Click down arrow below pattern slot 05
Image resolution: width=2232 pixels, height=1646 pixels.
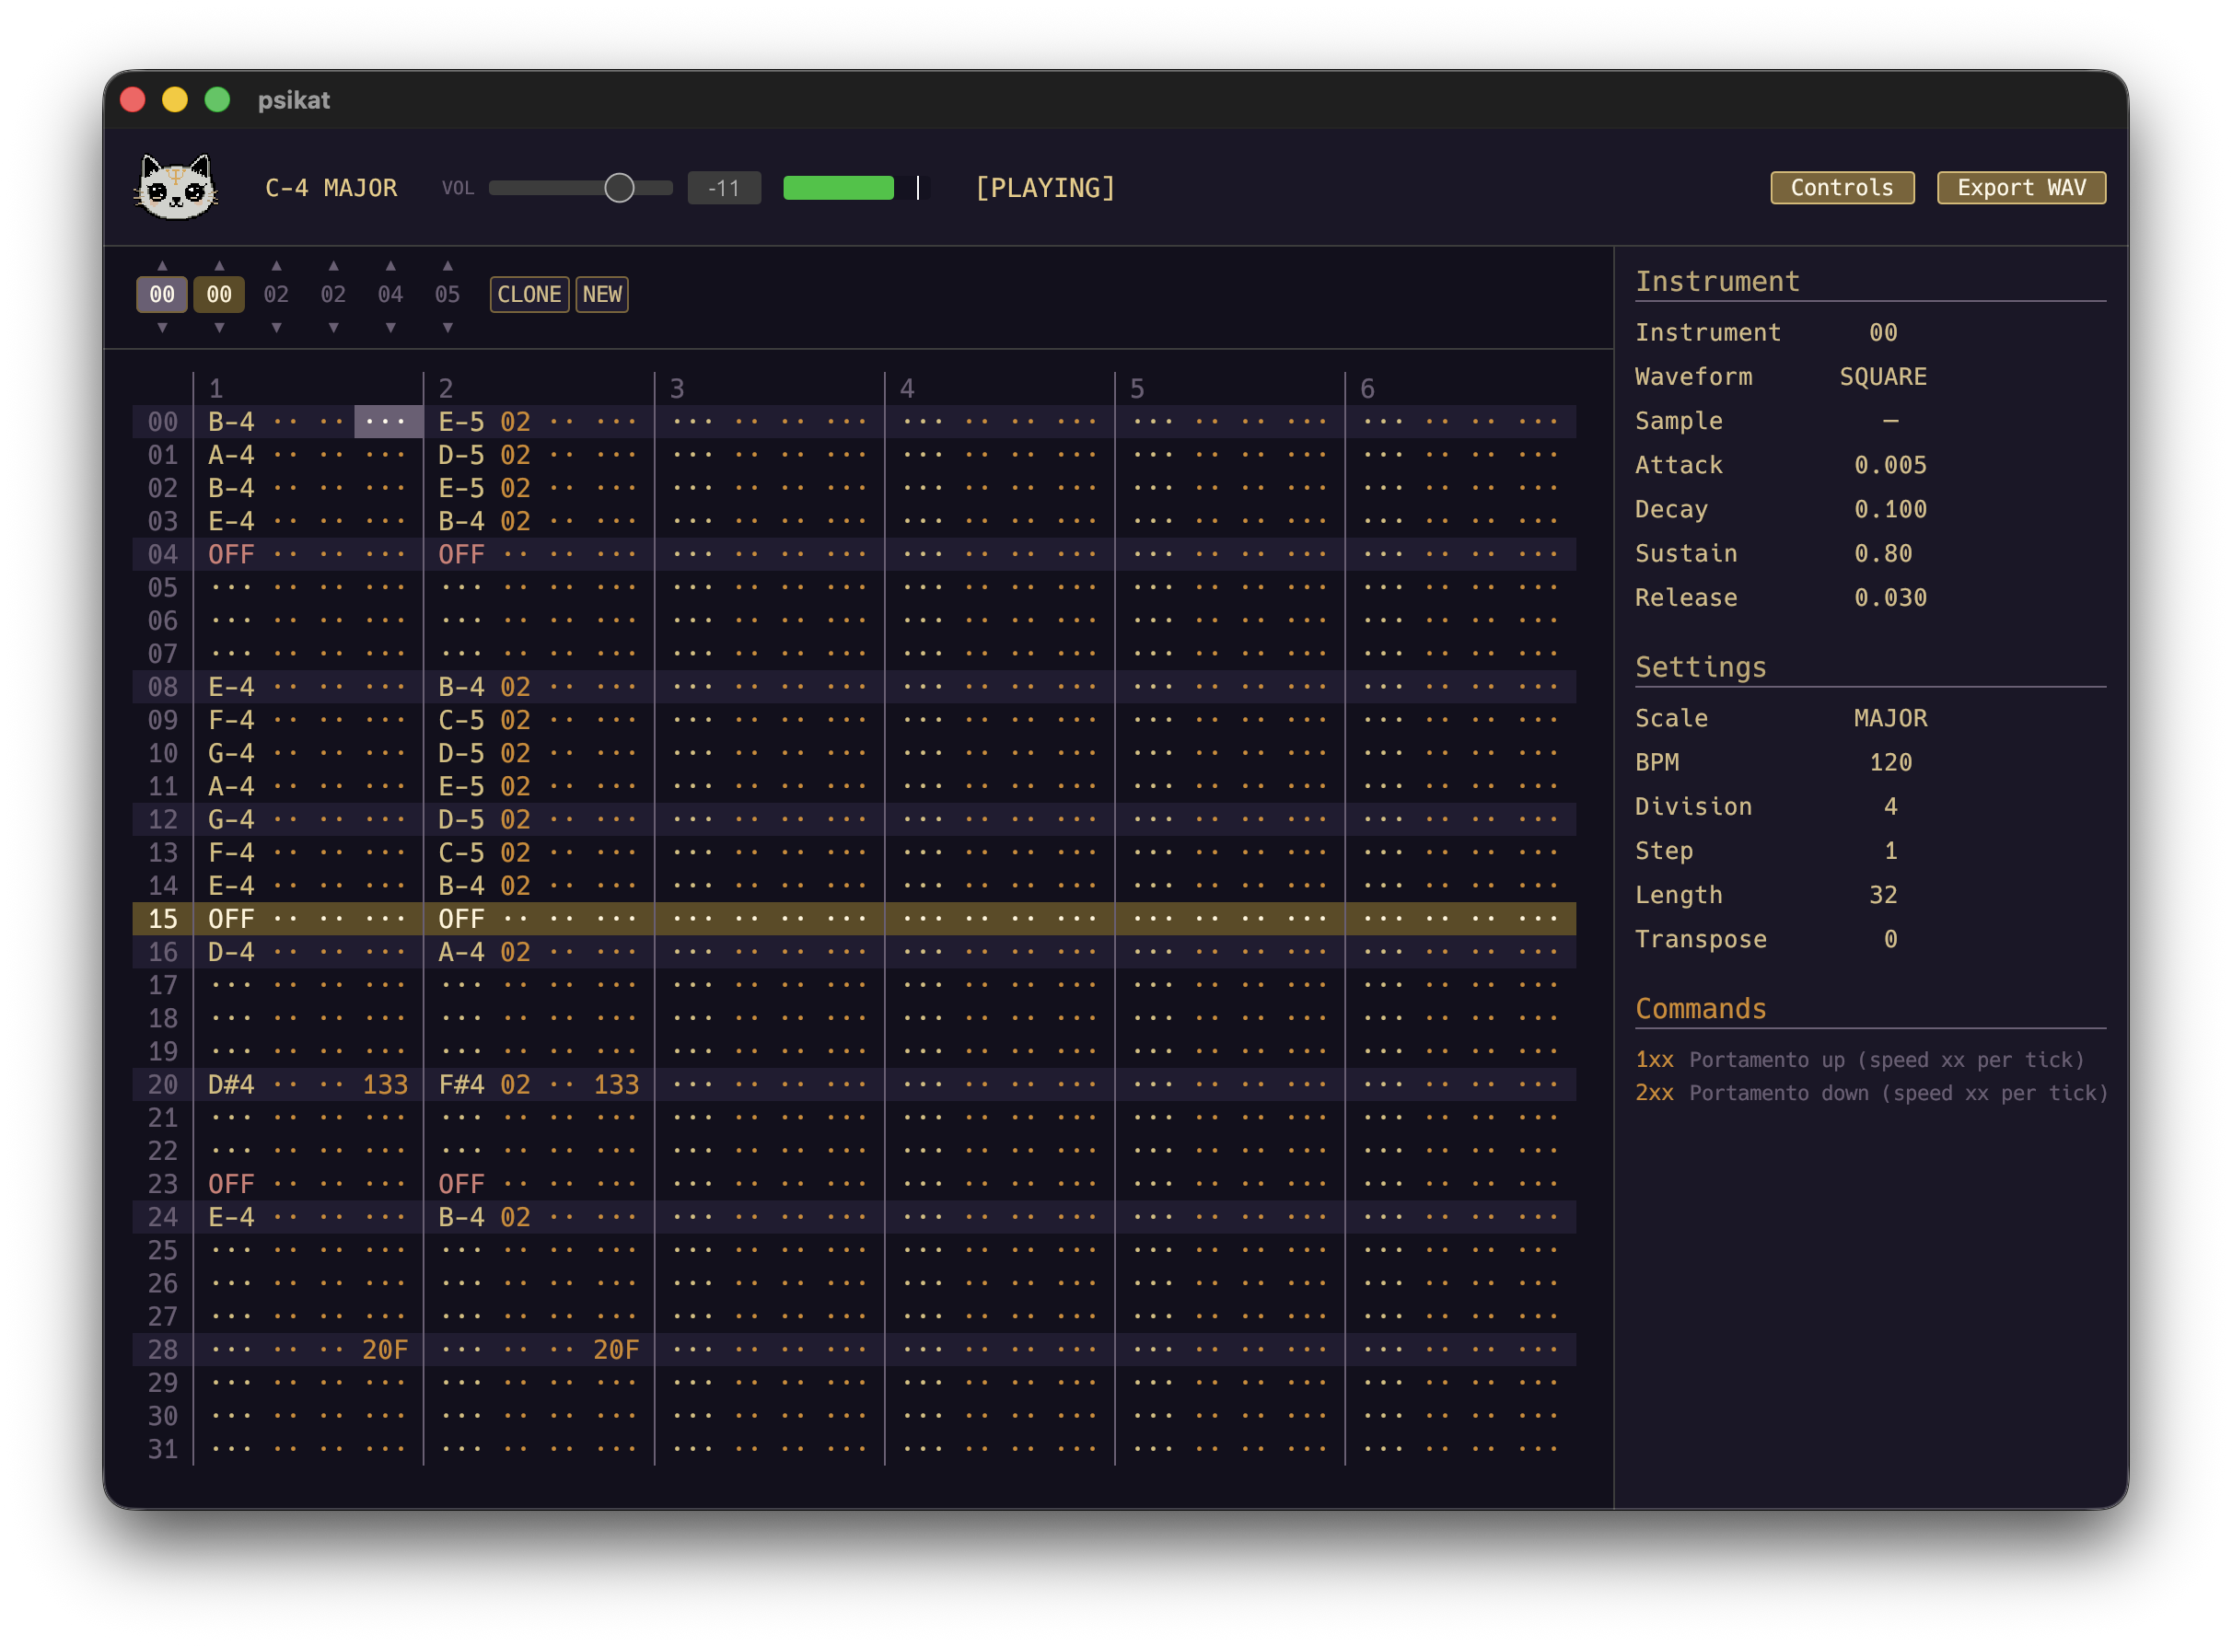[448, 328]
